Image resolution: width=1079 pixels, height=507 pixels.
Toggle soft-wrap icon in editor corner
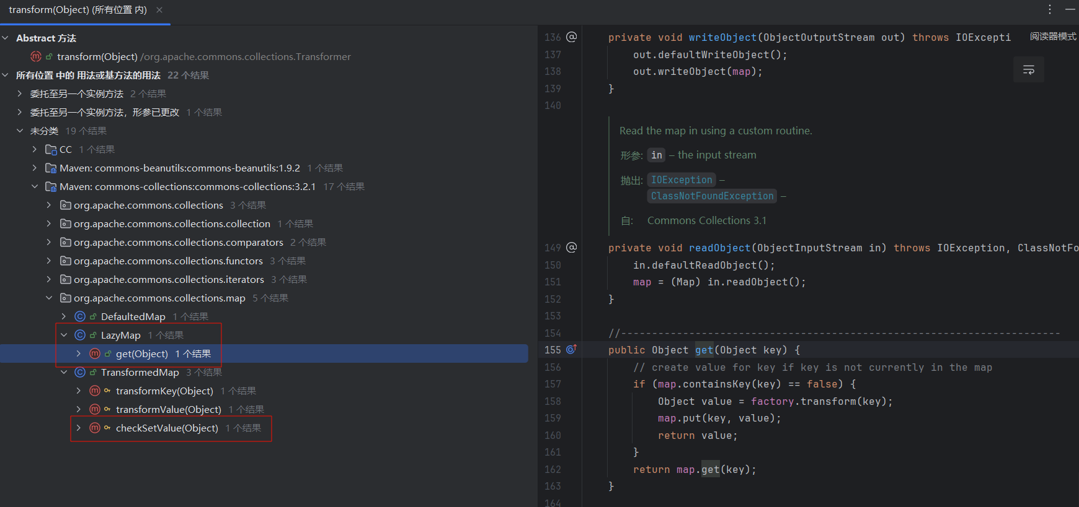click(x=1028, y=70)
